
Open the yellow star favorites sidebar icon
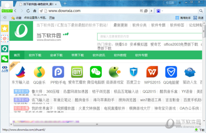tap(5, 28)
